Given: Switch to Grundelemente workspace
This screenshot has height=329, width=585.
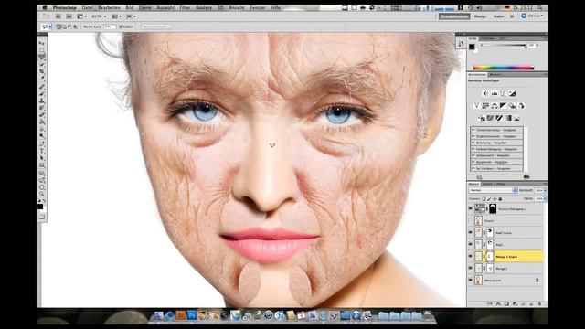Looking at the screenshot, I should tap(454, 16).
